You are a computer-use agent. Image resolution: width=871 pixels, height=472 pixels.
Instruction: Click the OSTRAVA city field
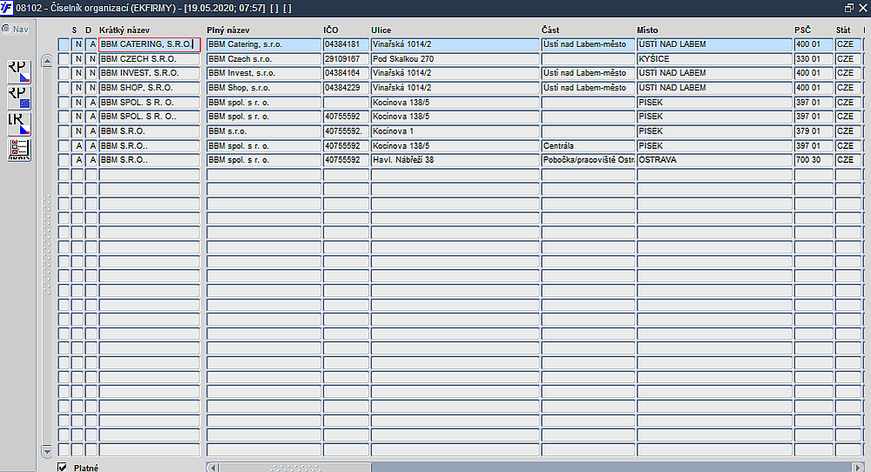tap(714, 160)
